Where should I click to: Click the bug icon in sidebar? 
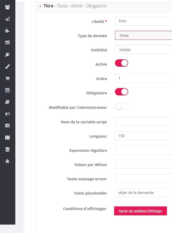[7, 161]
